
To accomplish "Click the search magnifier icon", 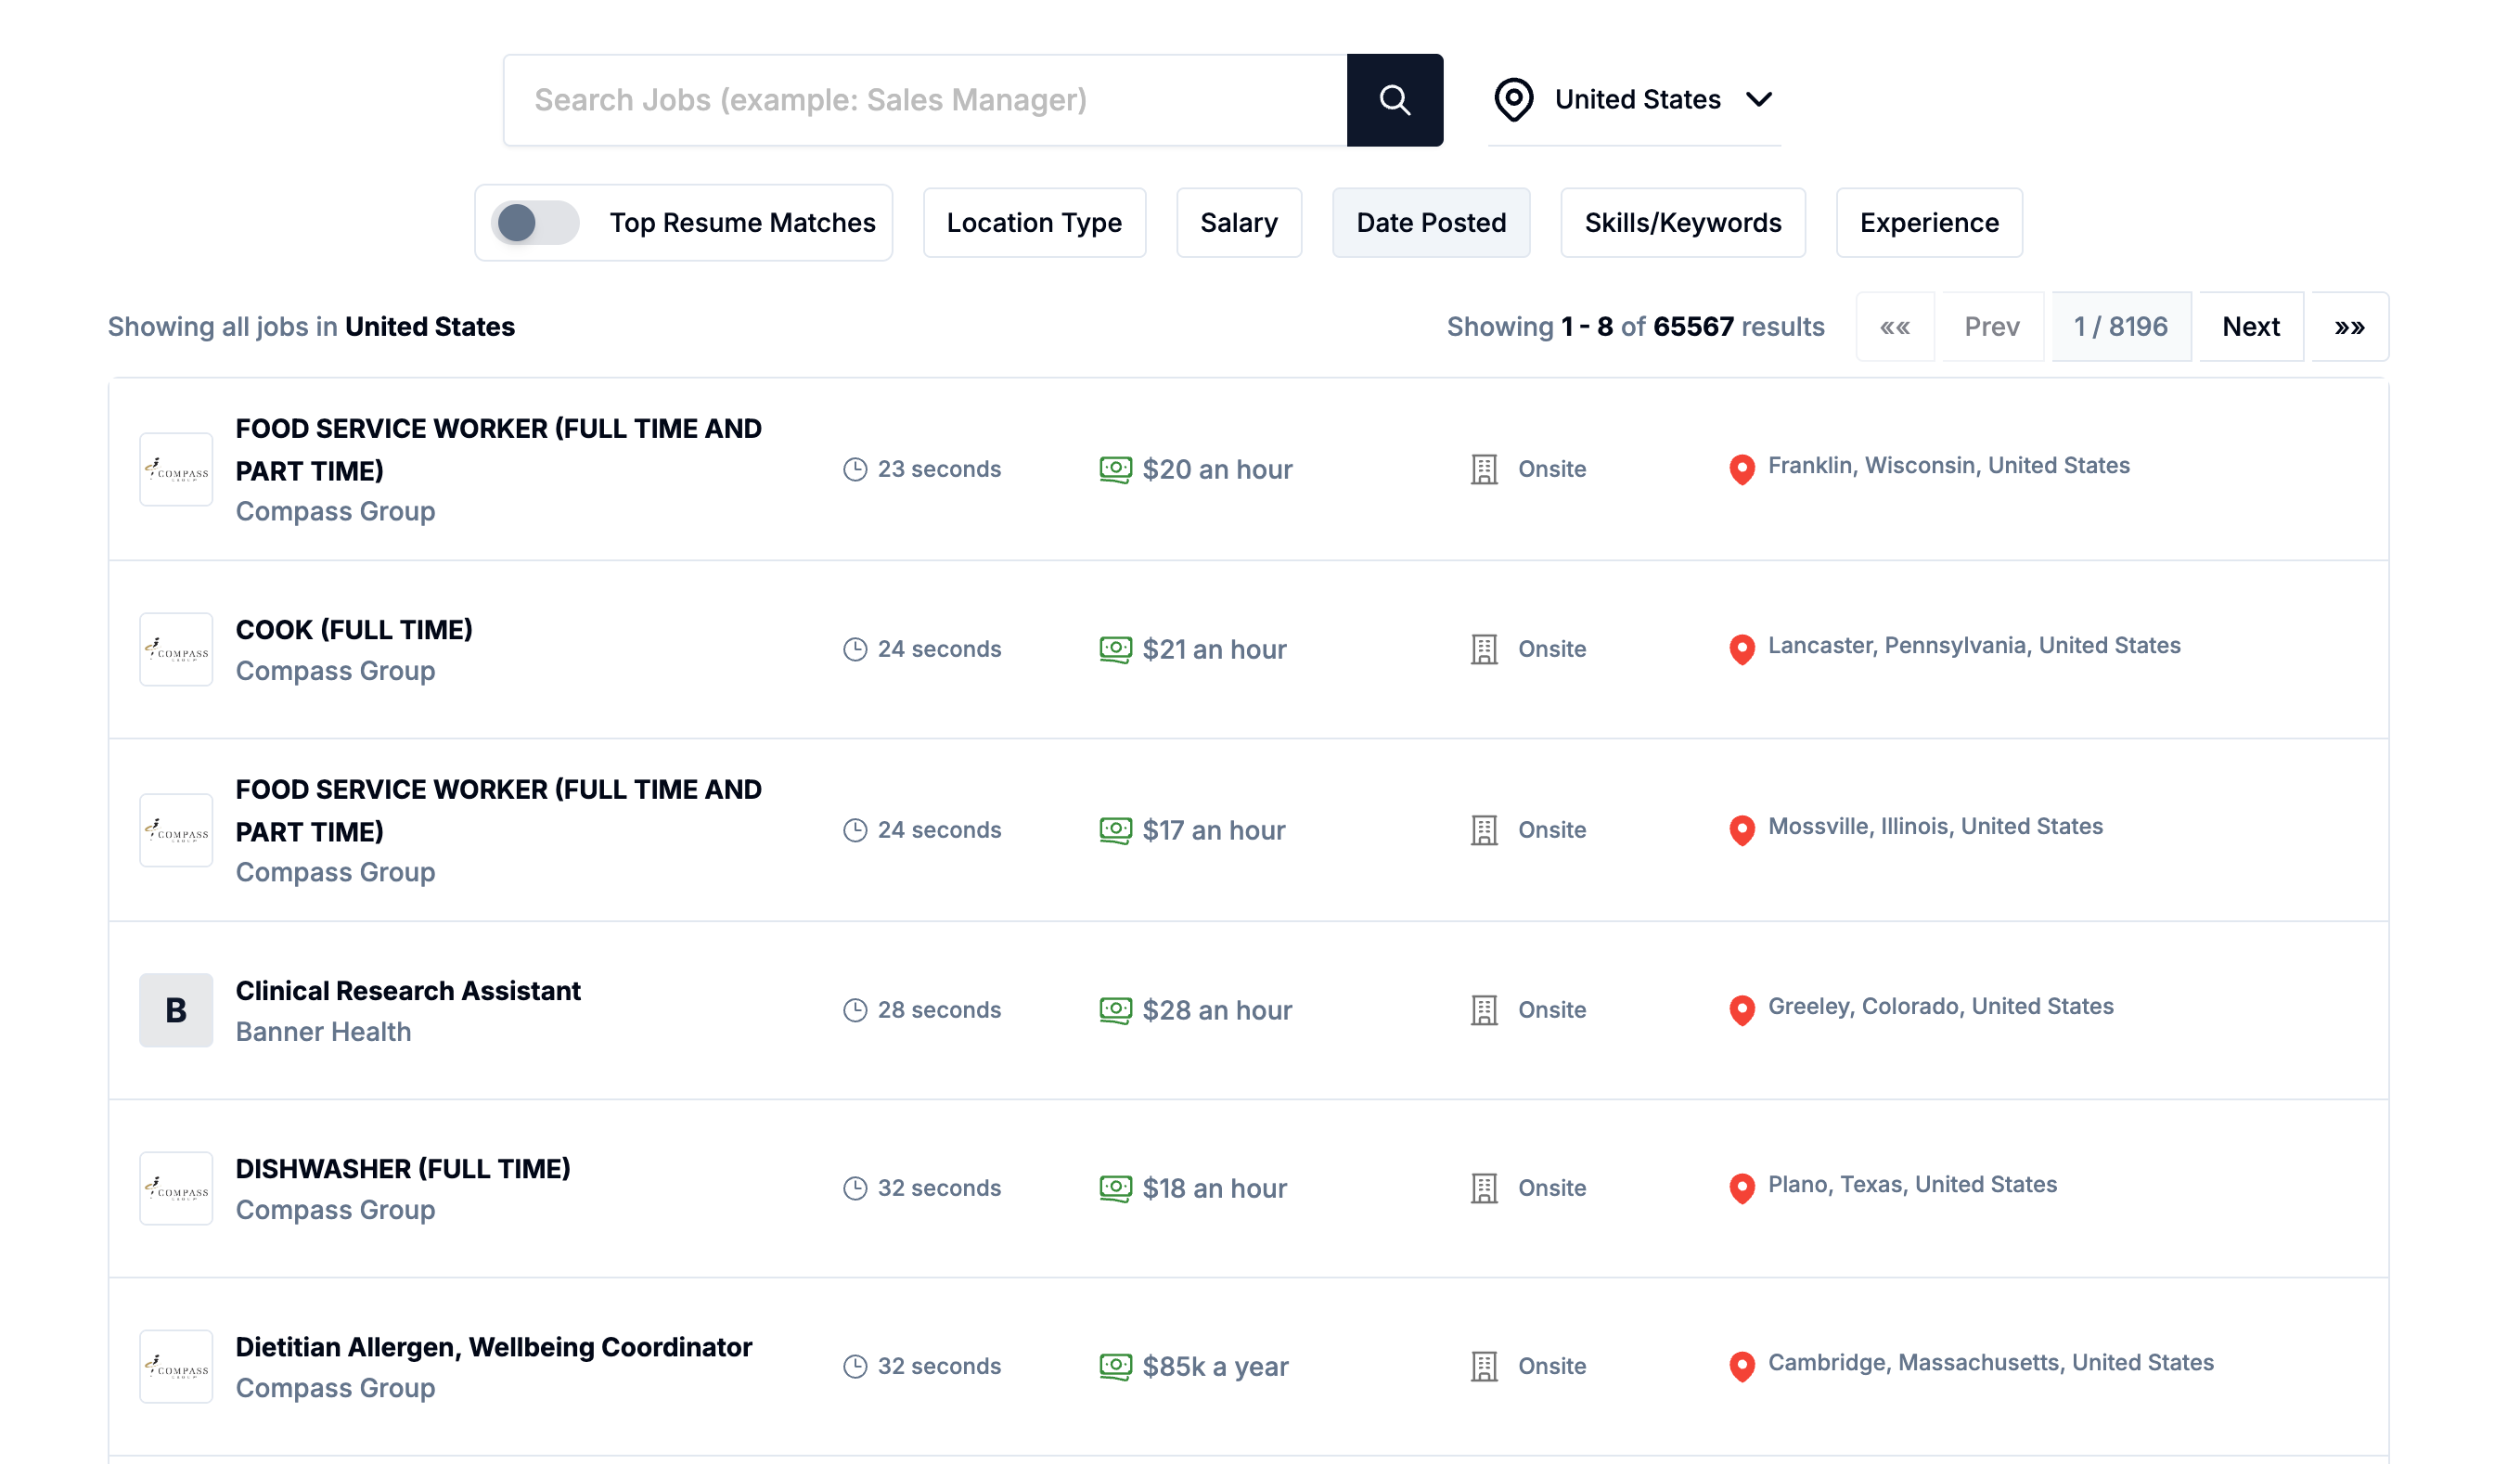I will point(1394,99).
